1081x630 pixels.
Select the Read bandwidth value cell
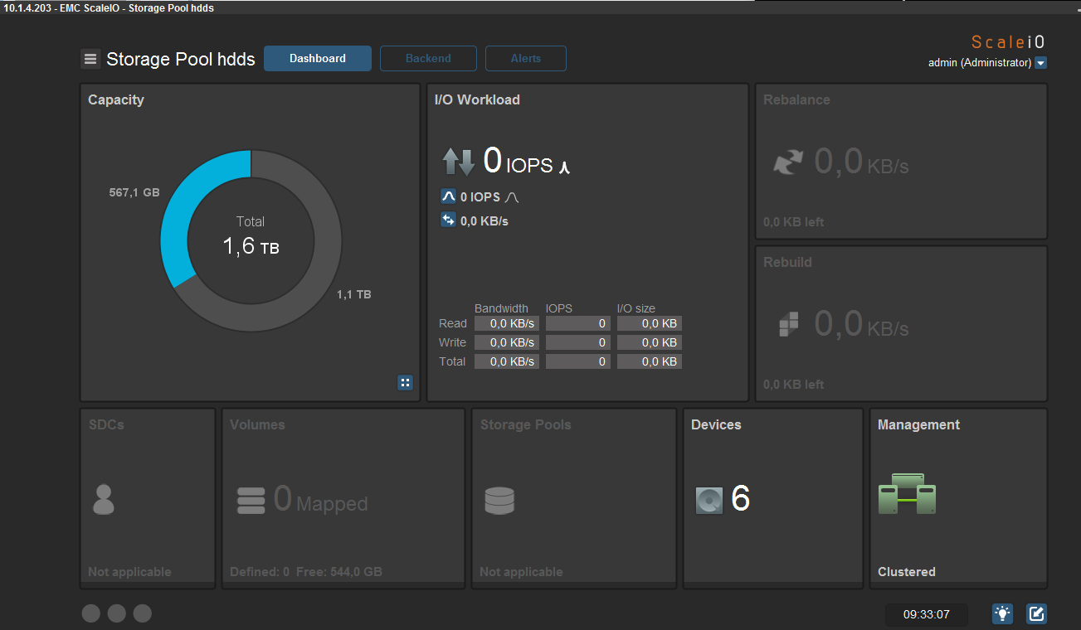tap(507, 323)
